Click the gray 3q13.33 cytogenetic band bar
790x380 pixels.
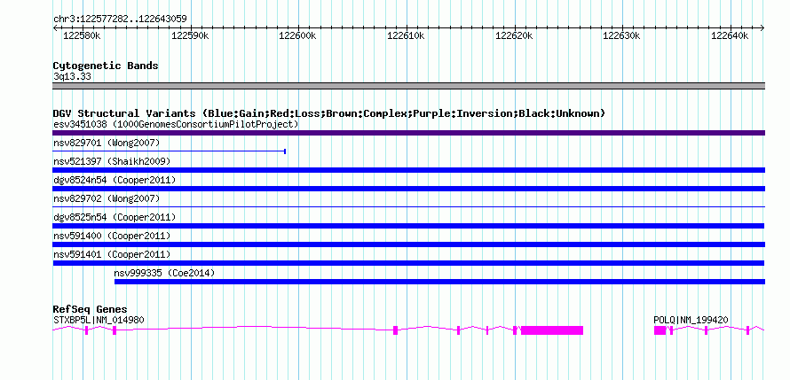click(x=408, y=86)
